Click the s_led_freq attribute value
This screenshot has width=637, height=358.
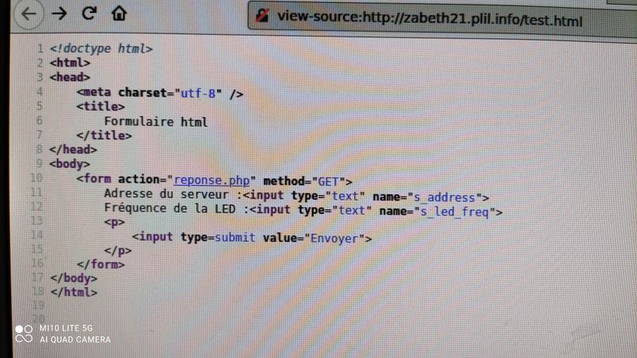pyautogui.click(x=455, y=212)
